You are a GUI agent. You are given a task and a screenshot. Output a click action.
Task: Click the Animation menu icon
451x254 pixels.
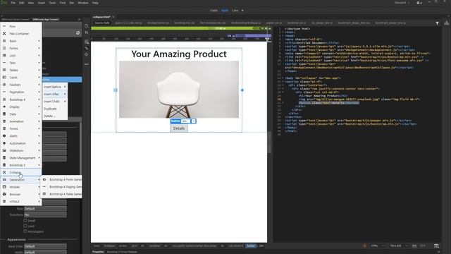click(x=4, y=121)
